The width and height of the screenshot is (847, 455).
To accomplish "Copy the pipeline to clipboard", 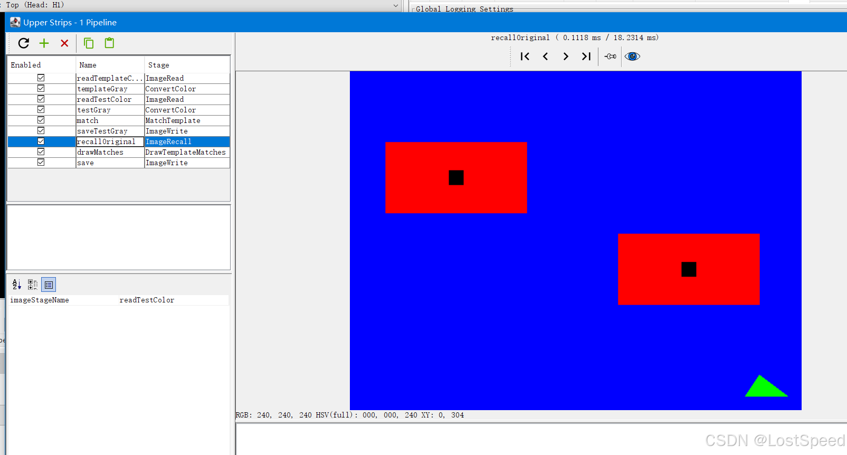I will click(89, 43).
